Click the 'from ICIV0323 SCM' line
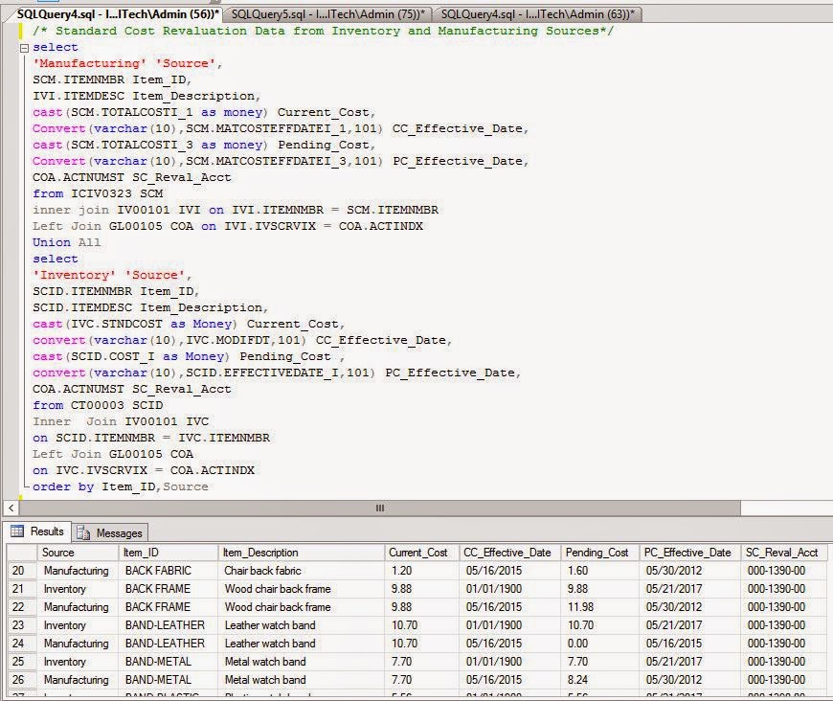This screenshot has width=833, height=701. tap(98, 193)
